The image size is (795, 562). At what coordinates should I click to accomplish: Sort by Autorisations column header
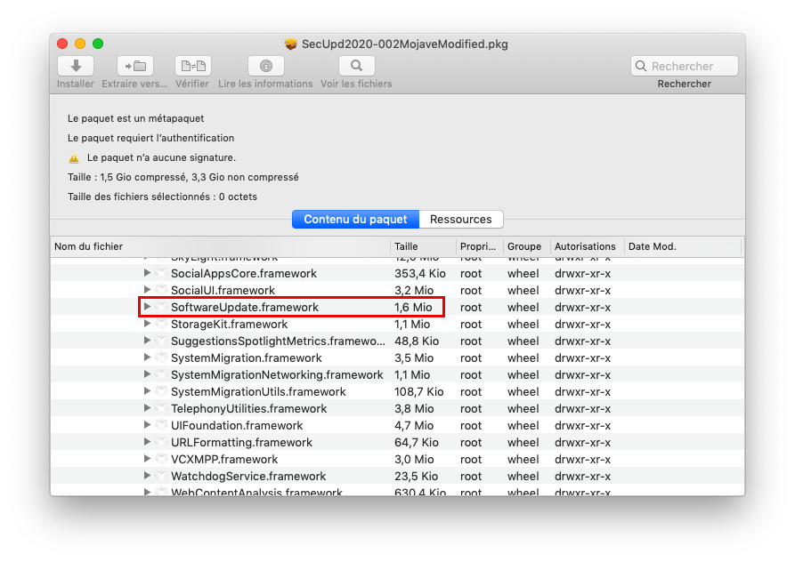point(585,246)
